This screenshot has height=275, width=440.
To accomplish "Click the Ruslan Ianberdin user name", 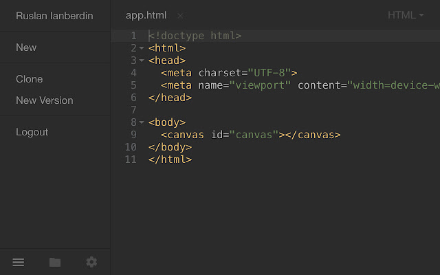I will [x=54, y=16].
